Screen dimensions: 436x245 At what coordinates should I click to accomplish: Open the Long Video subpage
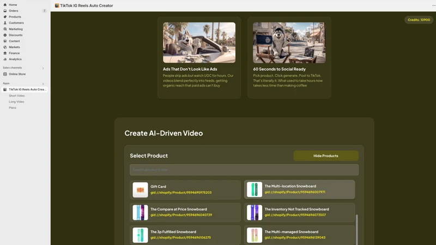tap(16, 102)
